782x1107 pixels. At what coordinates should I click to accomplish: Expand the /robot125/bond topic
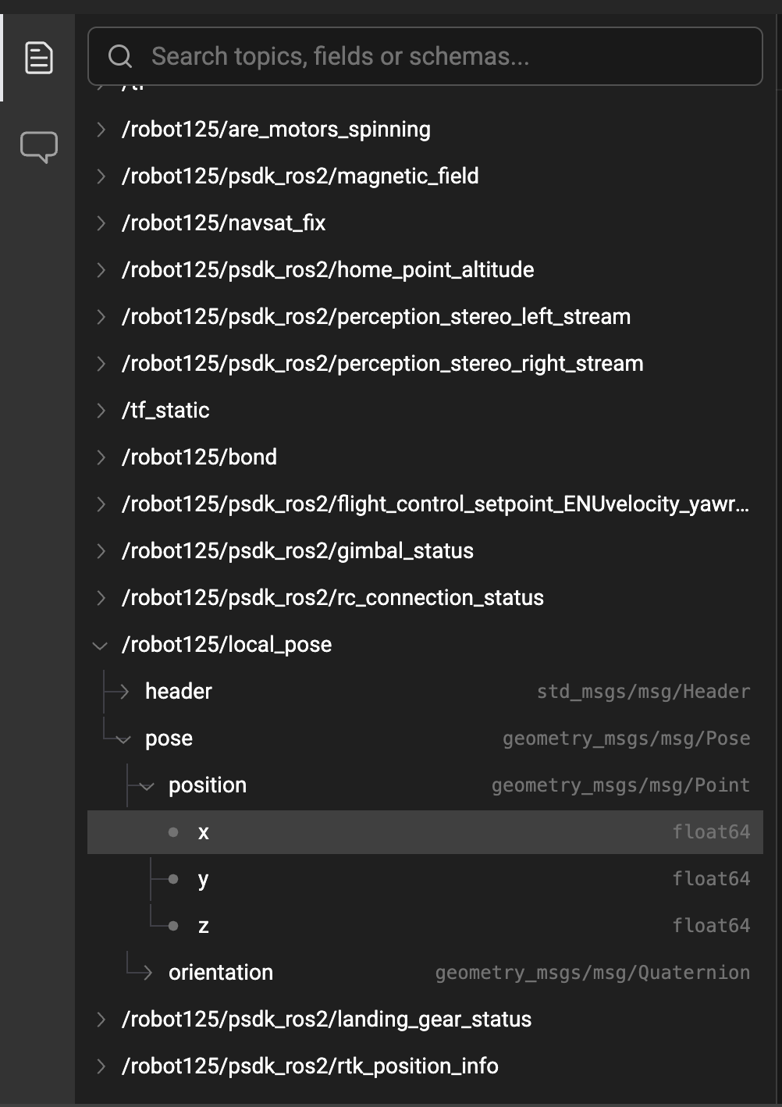(x=101, y=457)
